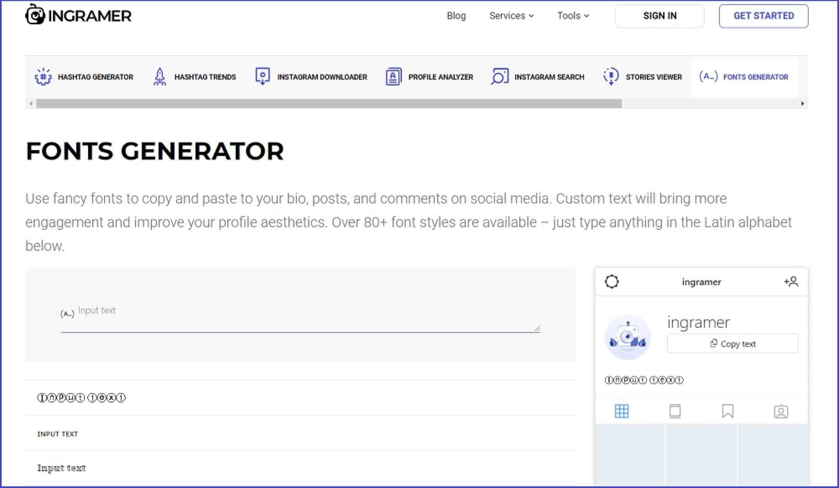This screenshot has width=839, height=488.
Task: Select the tagged photos icon in preview
Action: pos(781,411)
